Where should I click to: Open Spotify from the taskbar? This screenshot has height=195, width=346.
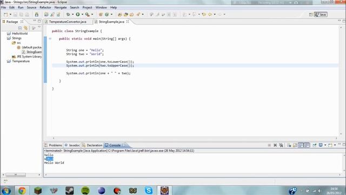tap(85, 190)
